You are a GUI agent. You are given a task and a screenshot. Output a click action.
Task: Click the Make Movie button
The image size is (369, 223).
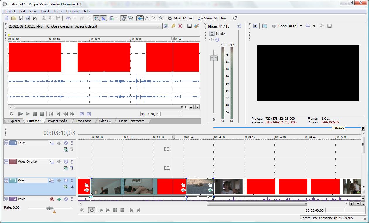[x=180, y=18]
